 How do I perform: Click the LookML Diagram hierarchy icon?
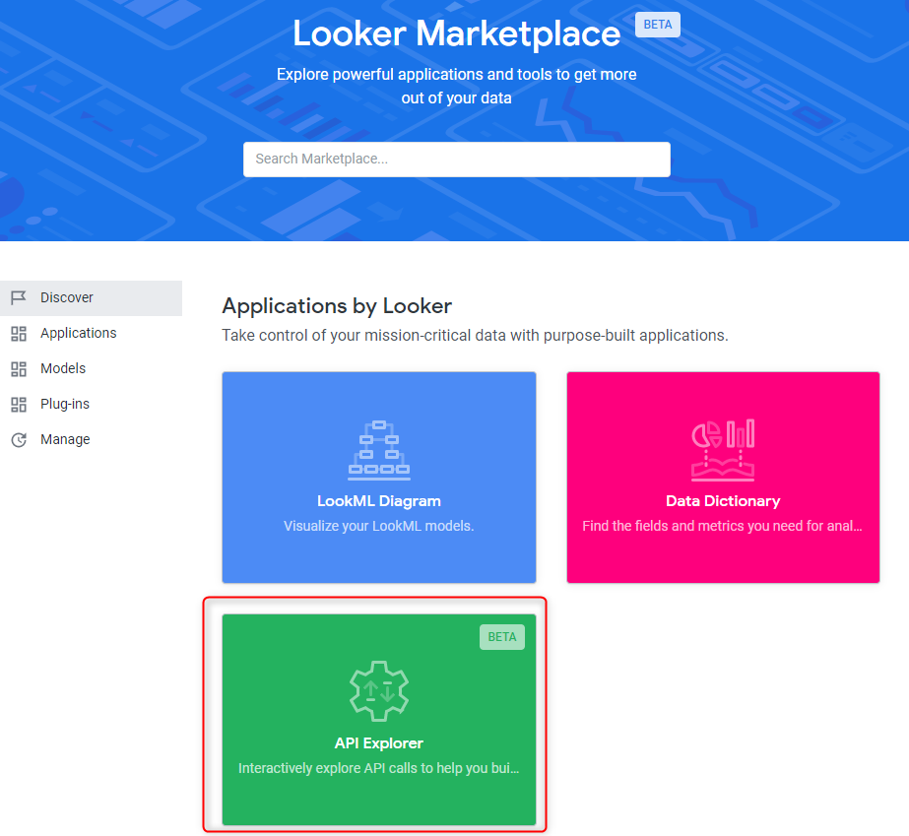(378, 449)
